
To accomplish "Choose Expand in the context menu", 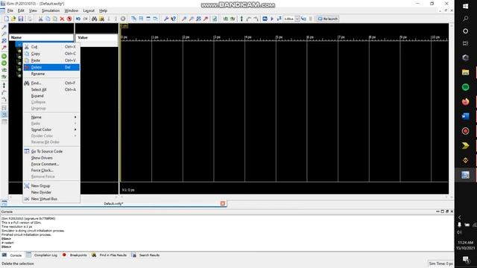I will [x=51, y=96].
